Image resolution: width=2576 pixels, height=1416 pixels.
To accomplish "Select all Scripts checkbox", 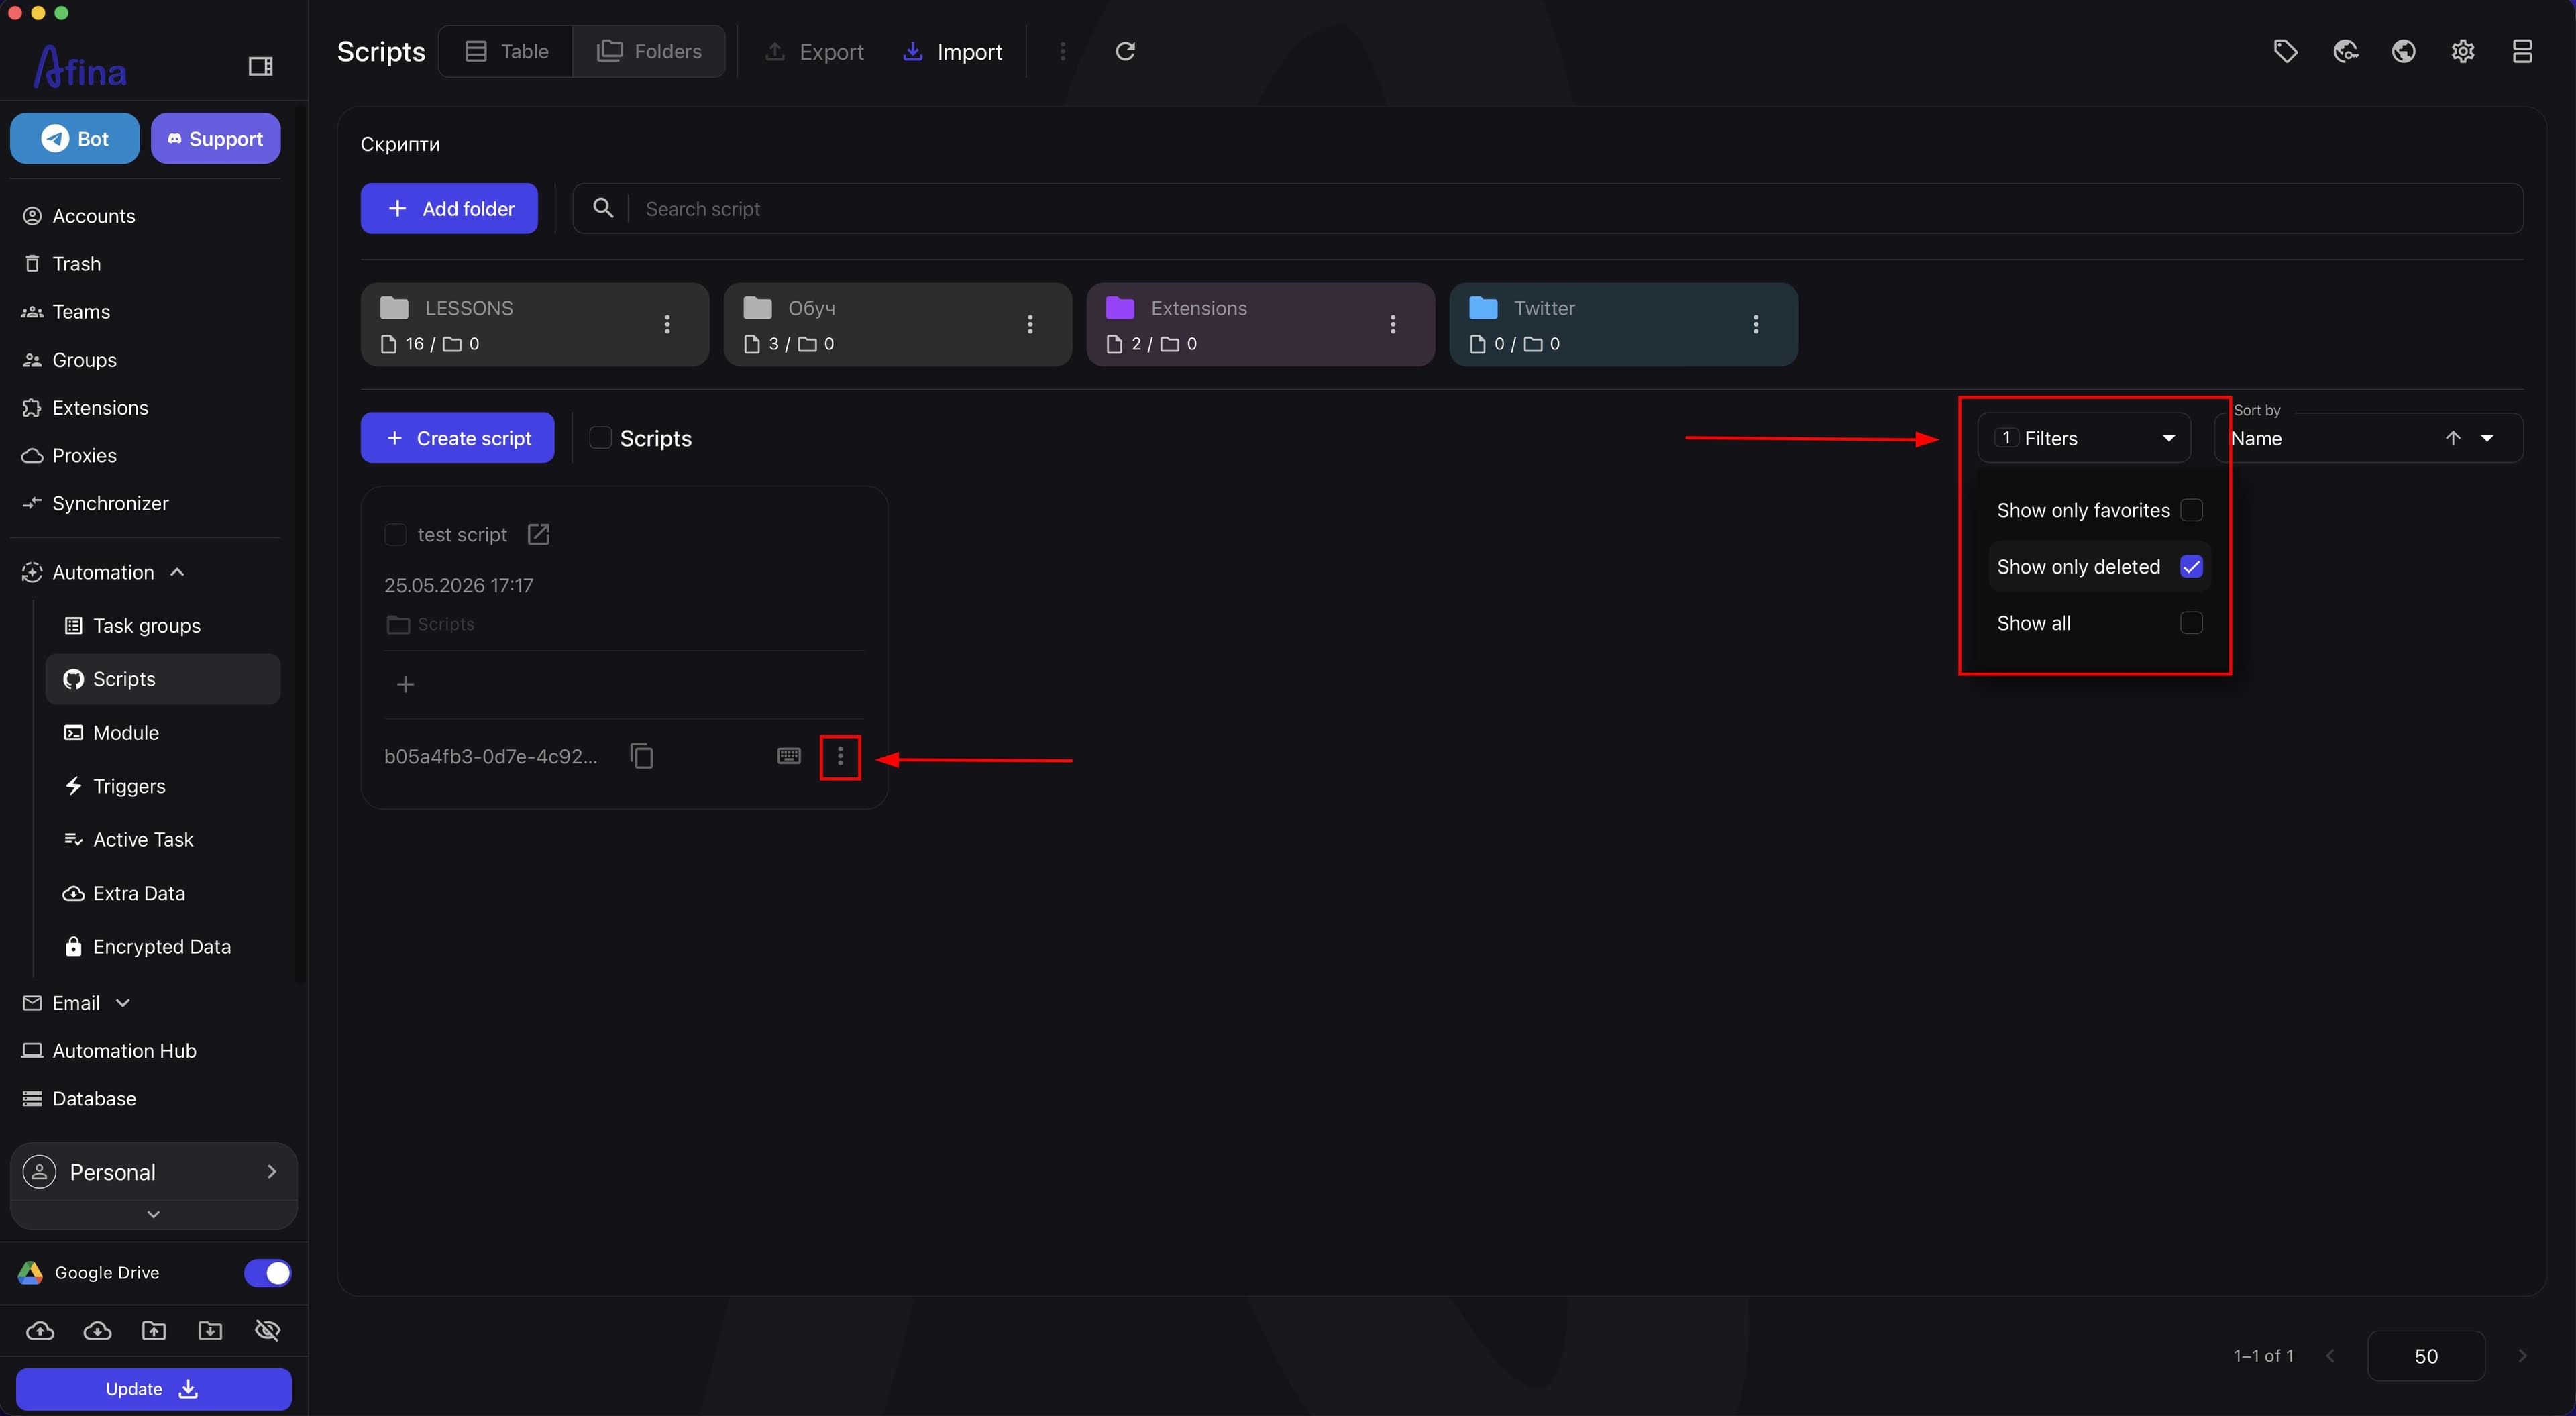I will pyautogui.click(x=600, y=438).
